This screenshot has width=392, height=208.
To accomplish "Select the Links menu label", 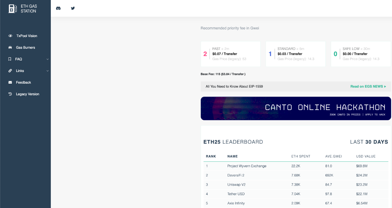I will pos(20,71).
